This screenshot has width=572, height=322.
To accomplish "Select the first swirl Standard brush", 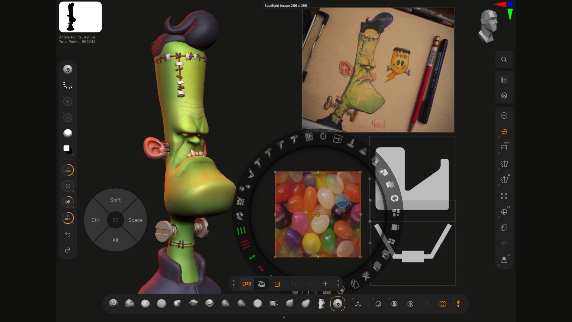I will click(x=113, y=304).
